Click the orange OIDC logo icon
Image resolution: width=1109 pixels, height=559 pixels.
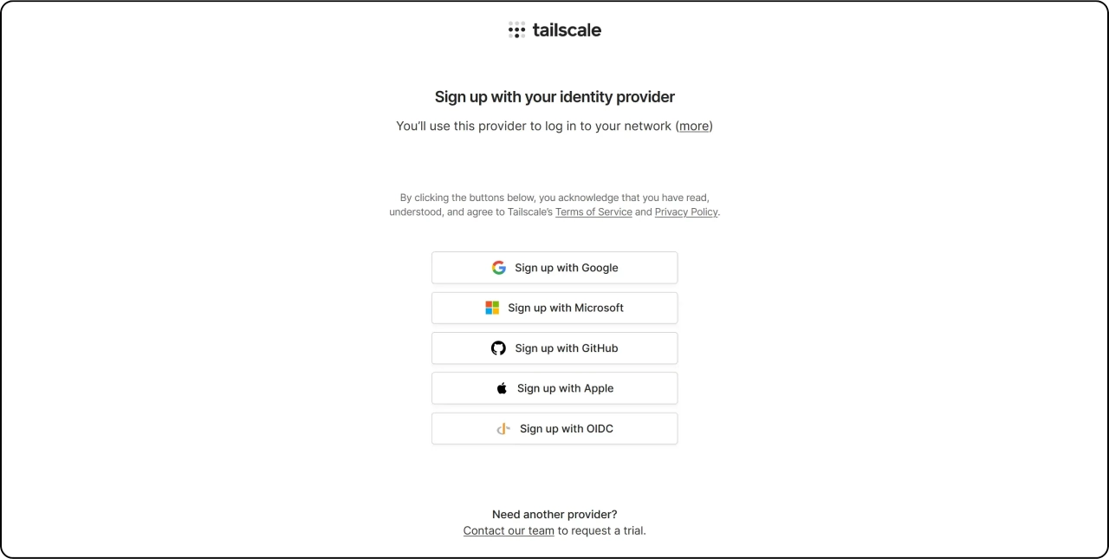pos(503,429)
